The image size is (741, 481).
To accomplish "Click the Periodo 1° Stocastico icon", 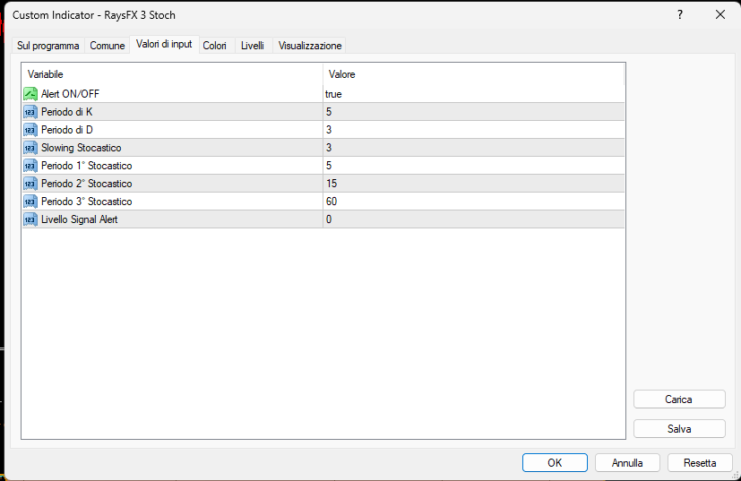I will pyautogui.click(x=30, y=166).
